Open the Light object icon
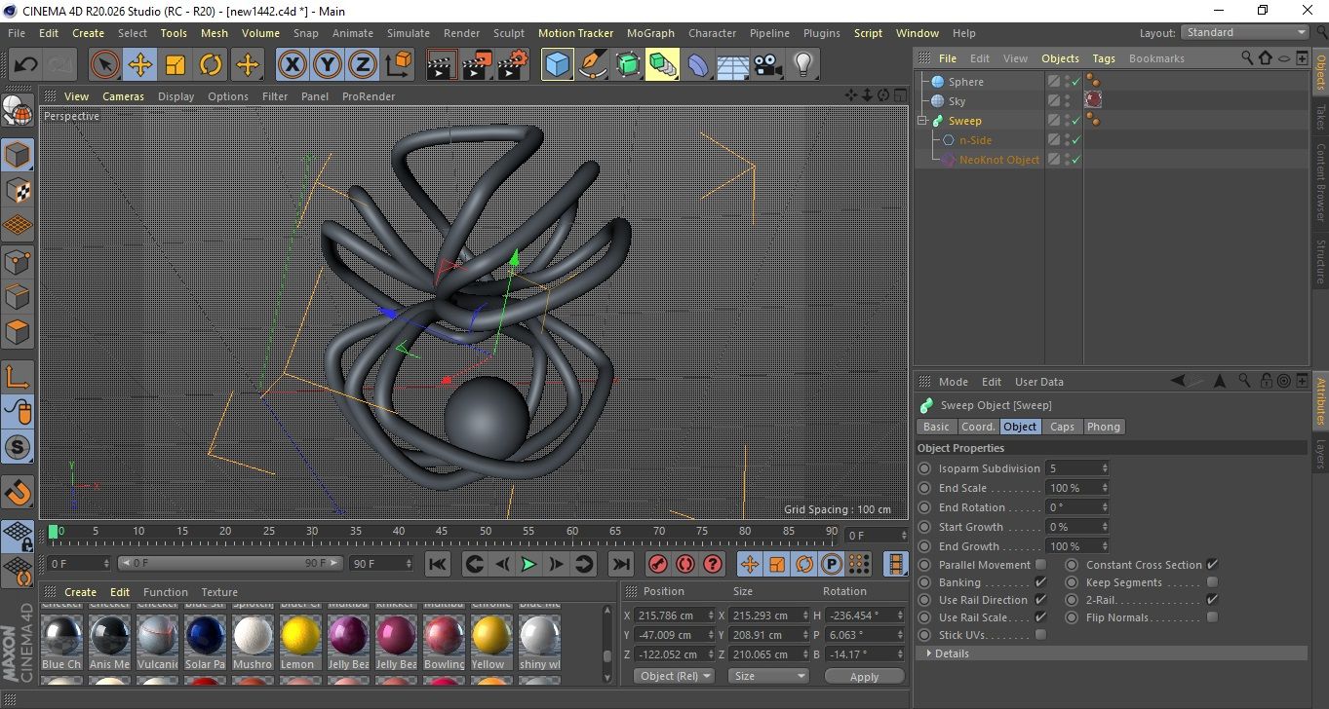Image resolution: width=1329 pixels, height=709 pixels. click(802, 65)
